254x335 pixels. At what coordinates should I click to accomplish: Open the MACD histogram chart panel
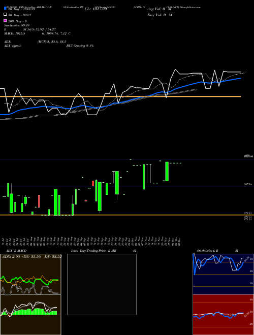pos(30,315)
